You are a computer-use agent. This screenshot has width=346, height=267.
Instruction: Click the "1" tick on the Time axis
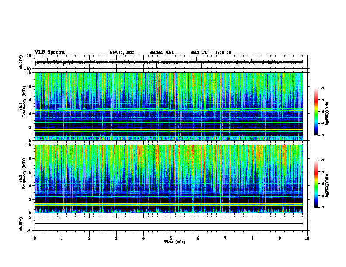point(62,238)
